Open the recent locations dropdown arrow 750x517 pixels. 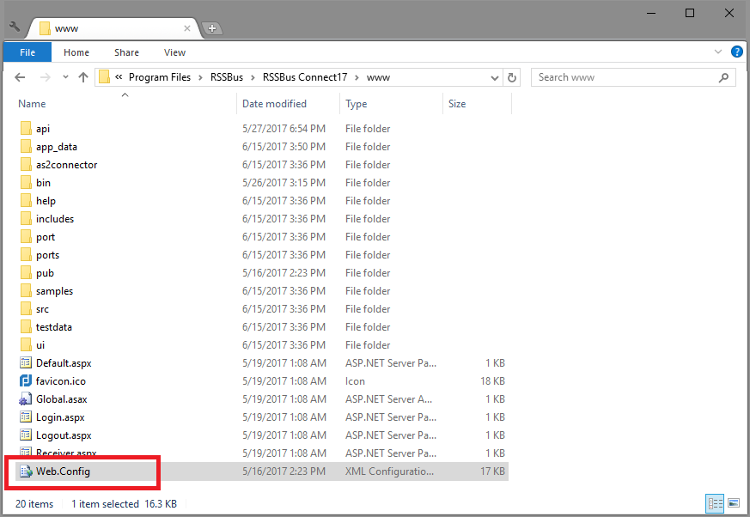pos(65,77)
